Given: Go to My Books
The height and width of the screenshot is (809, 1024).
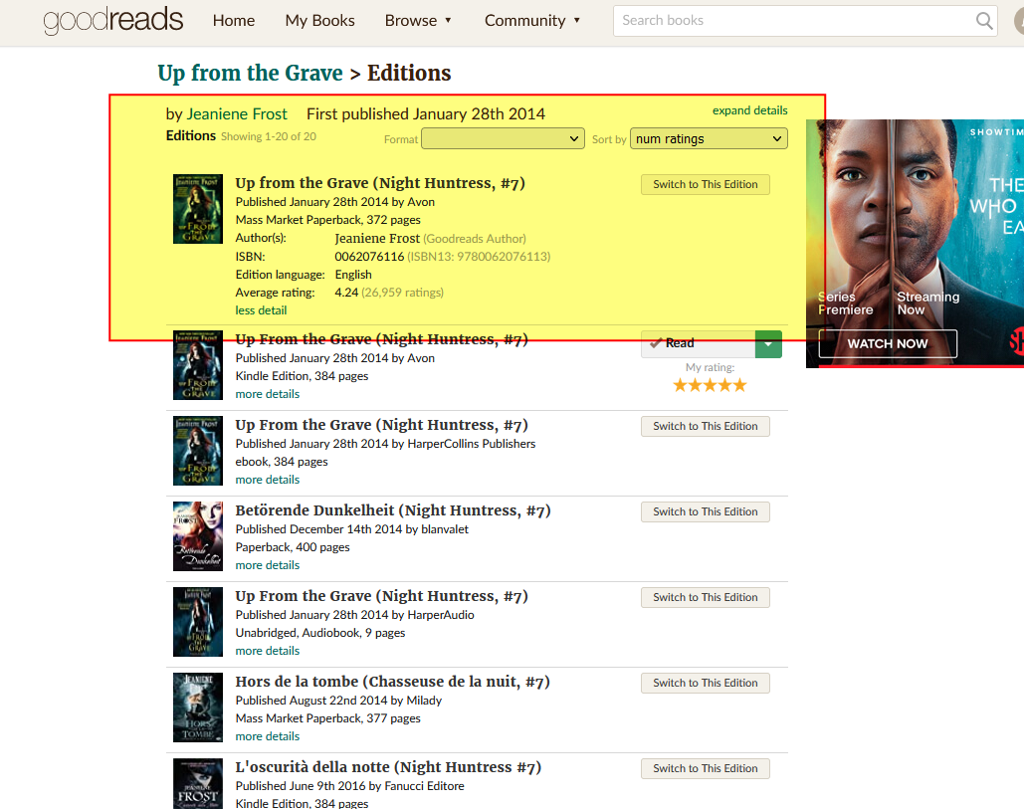Looking at the screenshot, I should click(320, 20).
